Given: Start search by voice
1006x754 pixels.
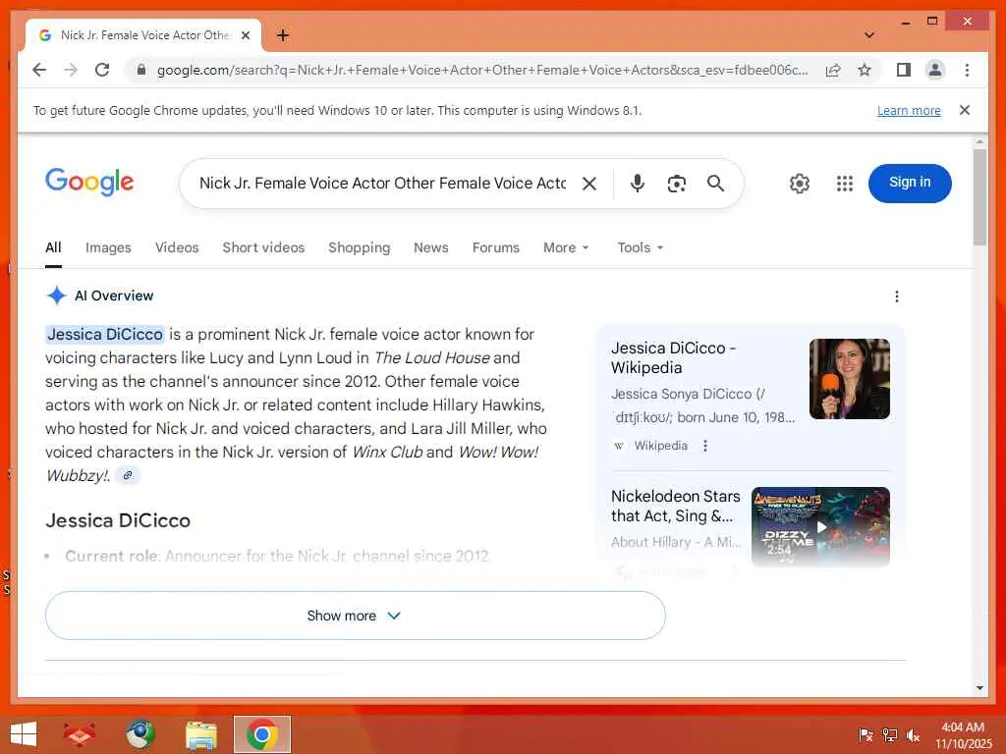Looking at the screenshot, I should [637, 184].
